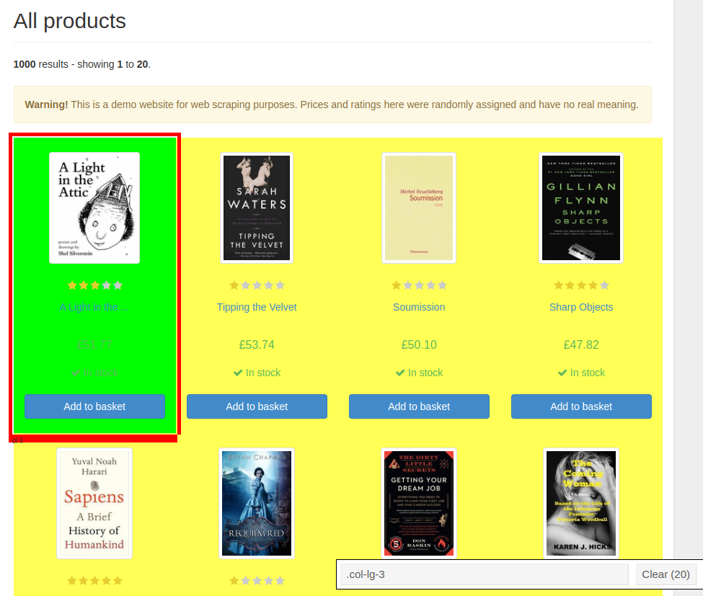Select the £50.10 price text
703x596 pixels.
(x=419, y=344)
